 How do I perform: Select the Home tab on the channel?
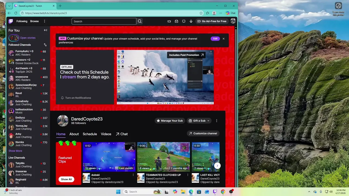[61, 134]
